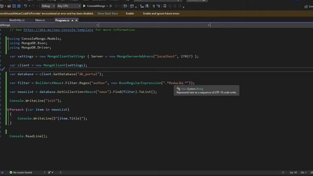Collapse the using directives block
Screen dimensions: 313x176
point(8,39)
